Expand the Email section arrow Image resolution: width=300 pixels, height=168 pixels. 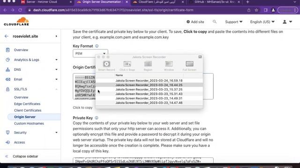coord(56,79)
